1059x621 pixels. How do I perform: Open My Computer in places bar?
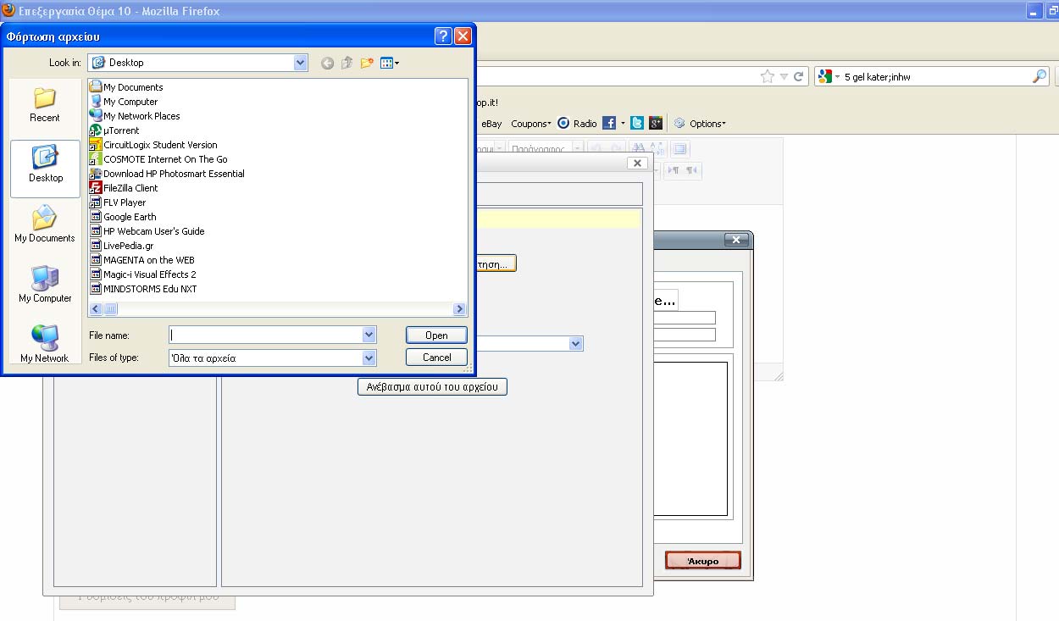[x=45, y=286]
